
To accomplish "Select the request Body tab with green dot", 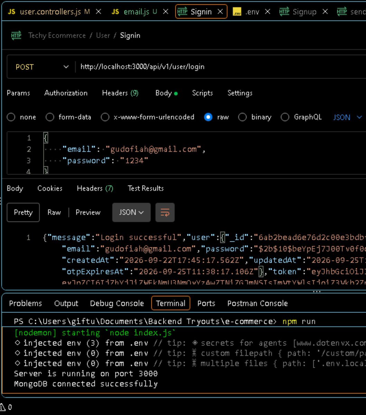I will pos(167,93).
